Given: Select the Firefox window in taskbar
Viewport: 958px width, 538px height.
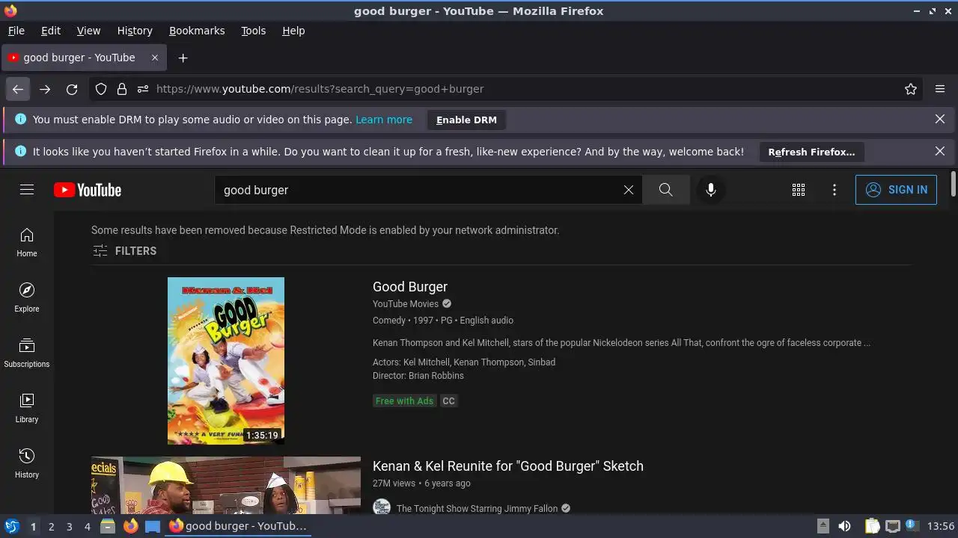Looking at the screenshot, I should coord(238,526).
